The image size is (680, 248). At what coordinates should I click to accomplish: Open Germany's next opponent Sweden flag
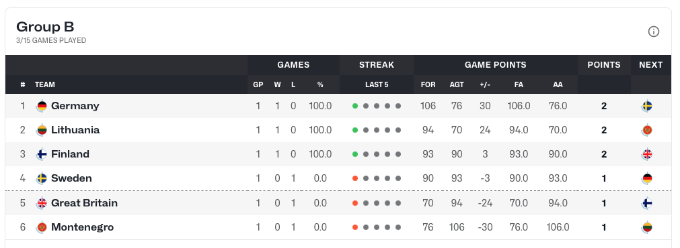click(647, 106)
